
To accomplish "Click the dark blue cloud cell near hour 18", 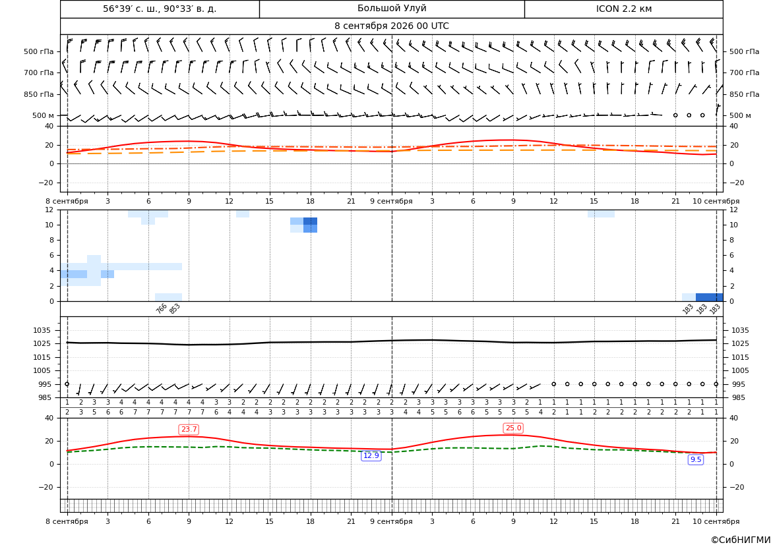I will pyautogui.click(x=310, y=221).
